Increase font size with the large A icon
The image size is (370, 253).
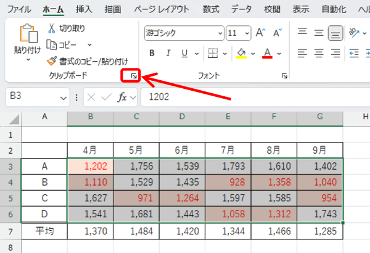tap(260, 33)
